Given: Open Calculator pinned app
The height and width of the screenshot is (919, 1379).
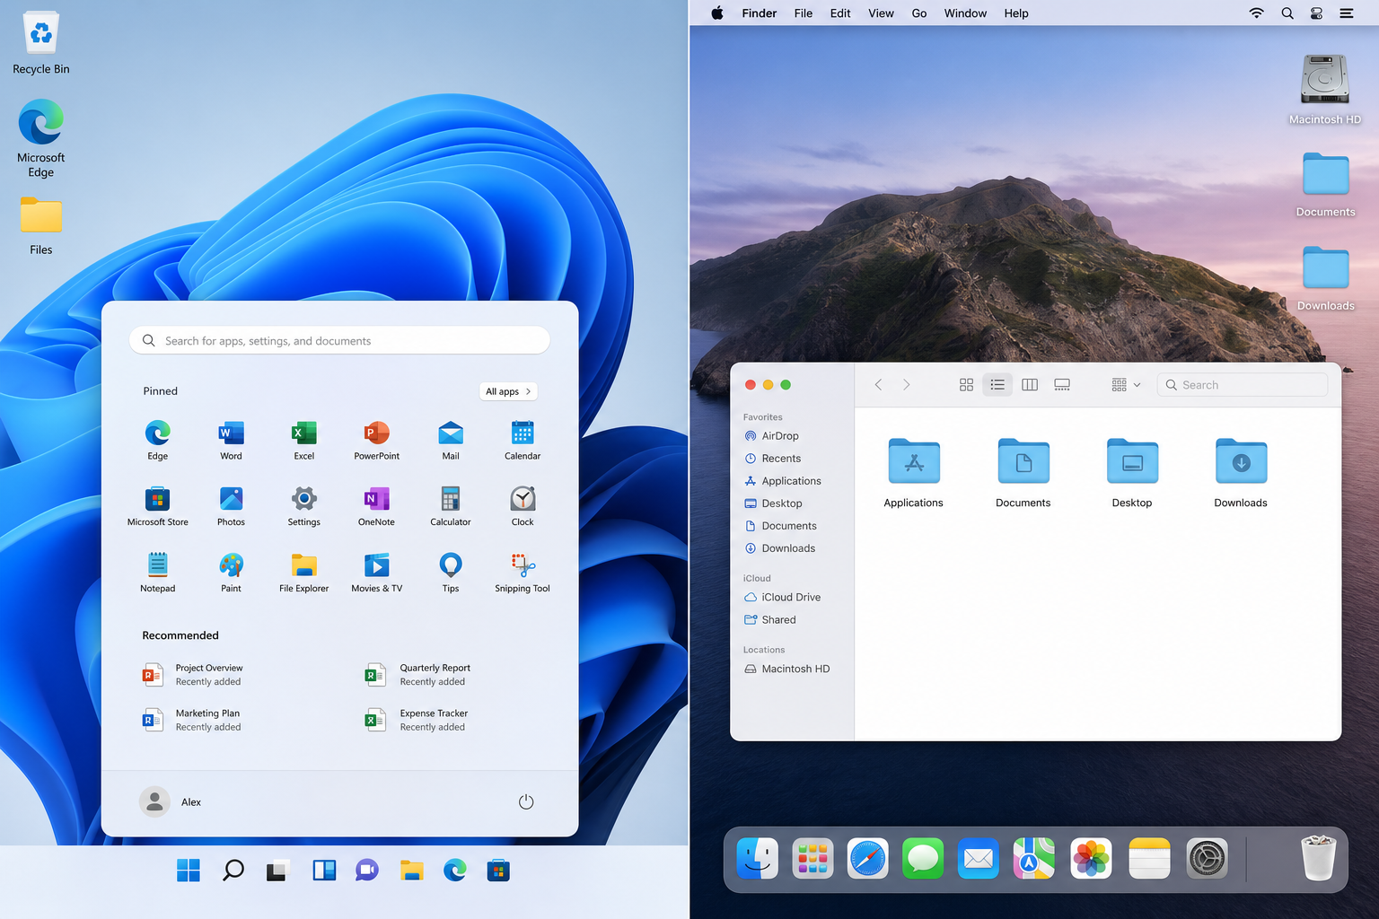Looking at the screenshot, I should (x=451, y=506).
